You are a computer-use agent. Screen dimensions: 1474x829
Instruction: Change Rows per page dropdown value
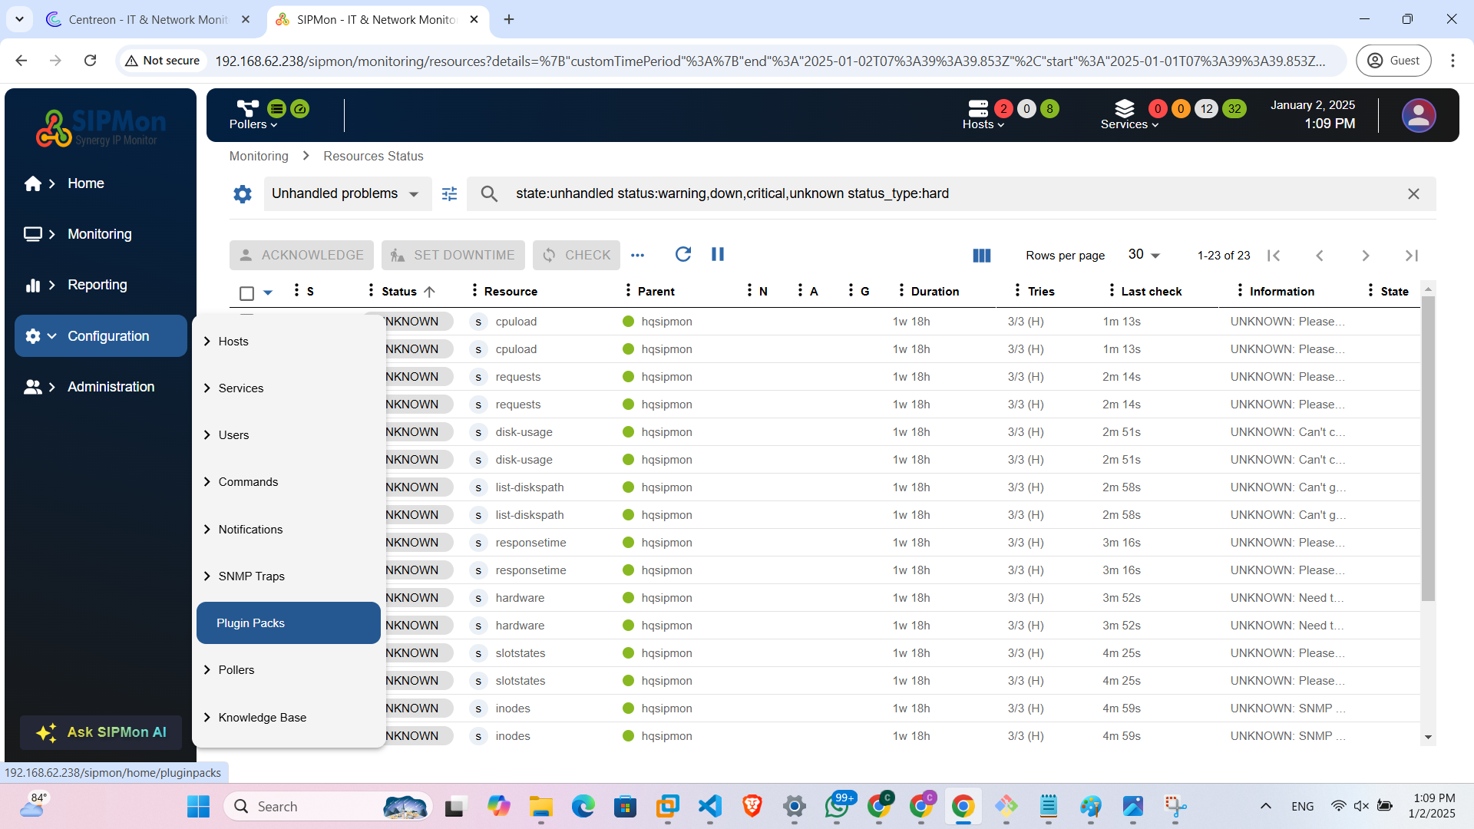(x=1144, y=255)
